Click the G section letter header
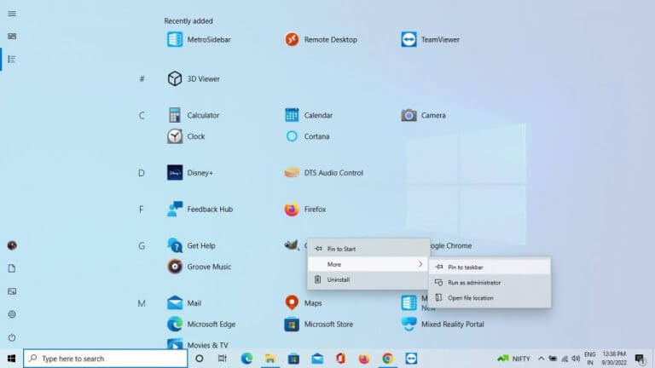 click(142, 245)
